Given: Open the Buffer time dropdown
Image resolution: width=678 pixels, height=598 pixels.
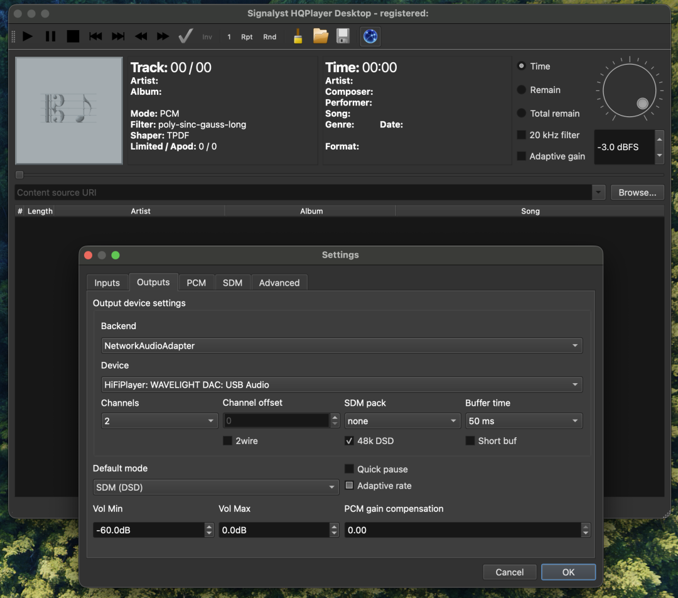Looking at the screenshot, I should pos(524,421).
